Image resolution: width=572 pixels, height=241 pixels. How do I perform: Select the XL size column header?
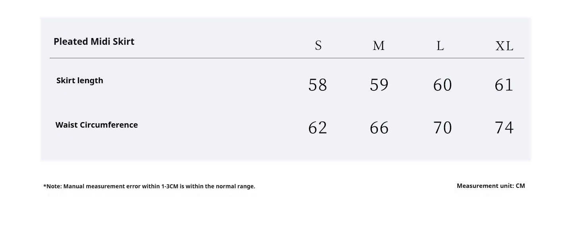pyautogui.click(x=504, y=46)
